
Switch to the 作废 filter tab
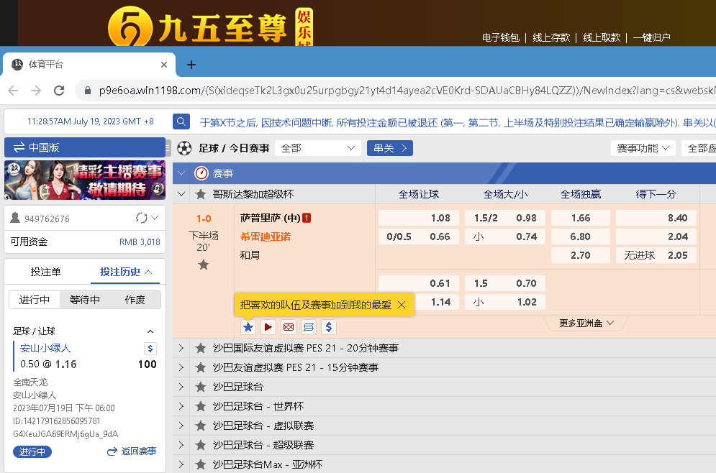(x=135, y=300)
